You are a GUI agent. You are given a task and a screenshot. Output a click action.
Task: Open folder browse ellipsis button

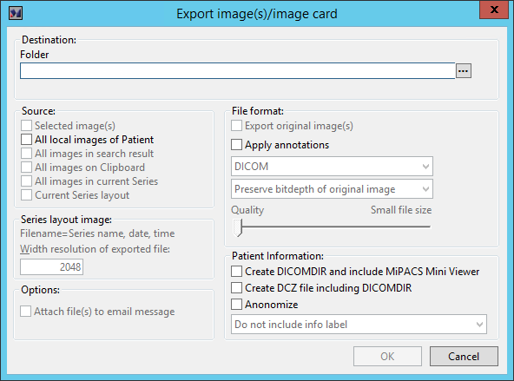463,71
